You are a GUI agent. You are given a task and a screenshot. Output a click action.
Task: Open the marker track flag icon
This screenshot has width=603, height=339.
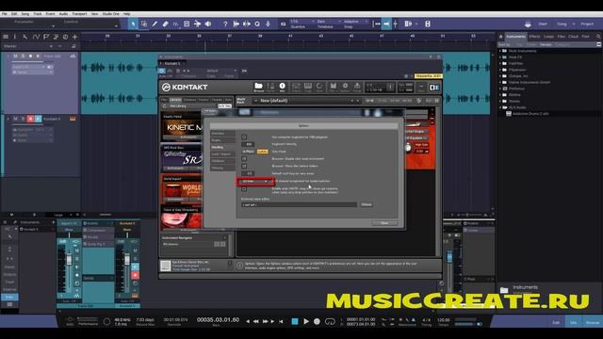point(46,37)
